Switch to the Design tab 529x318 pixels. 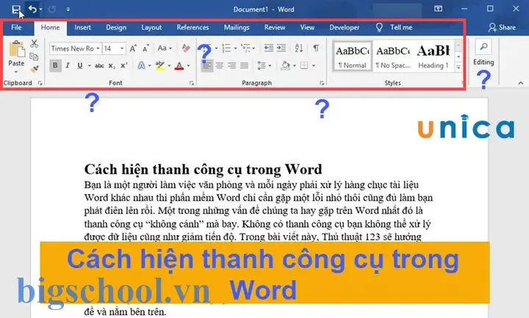tap(116, 28)
